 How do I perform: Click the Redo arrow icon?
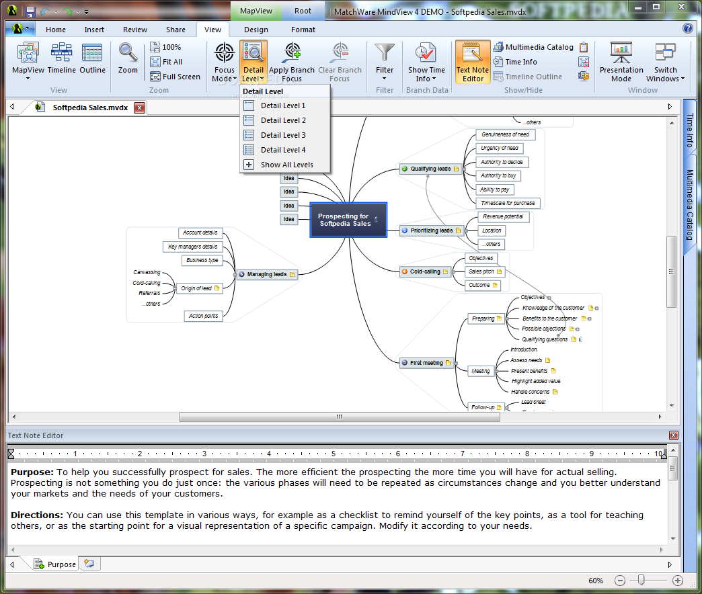click(67, 11)
